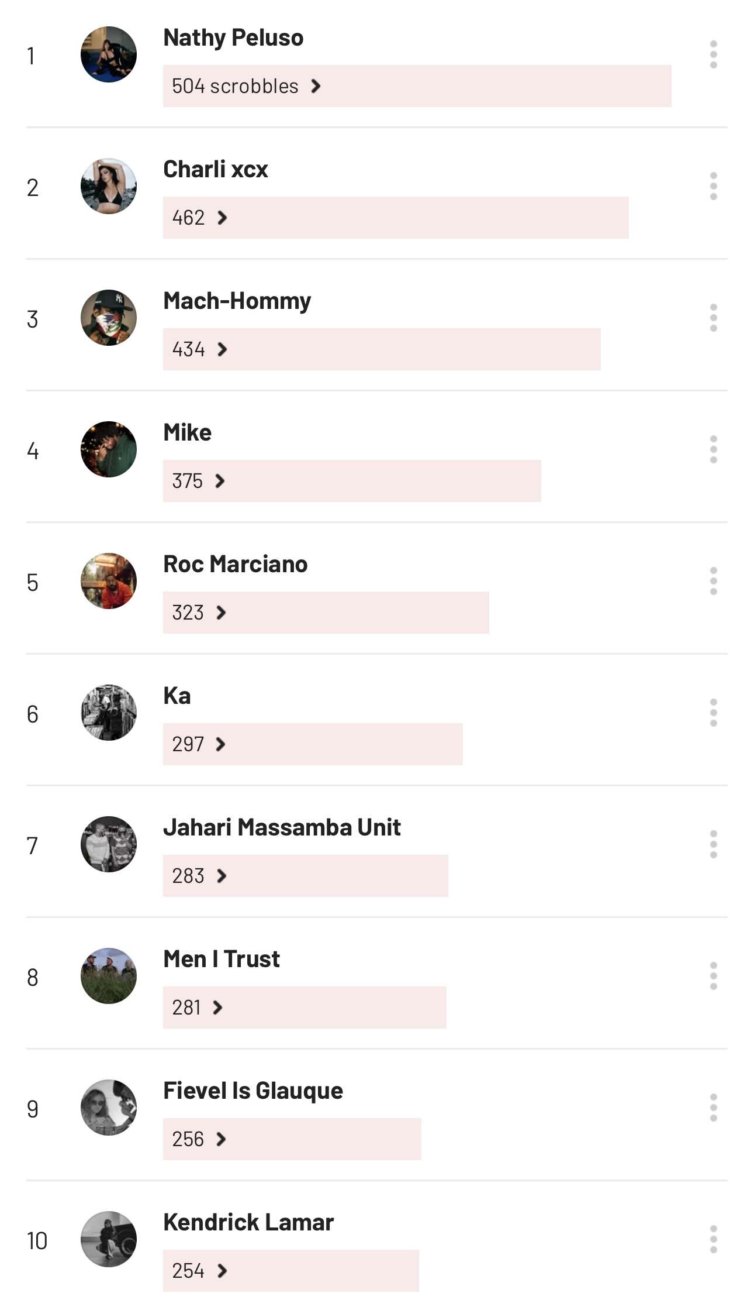
Task: Click the Nathy Peluso avatar thumbnail
Action: (109, 54)
